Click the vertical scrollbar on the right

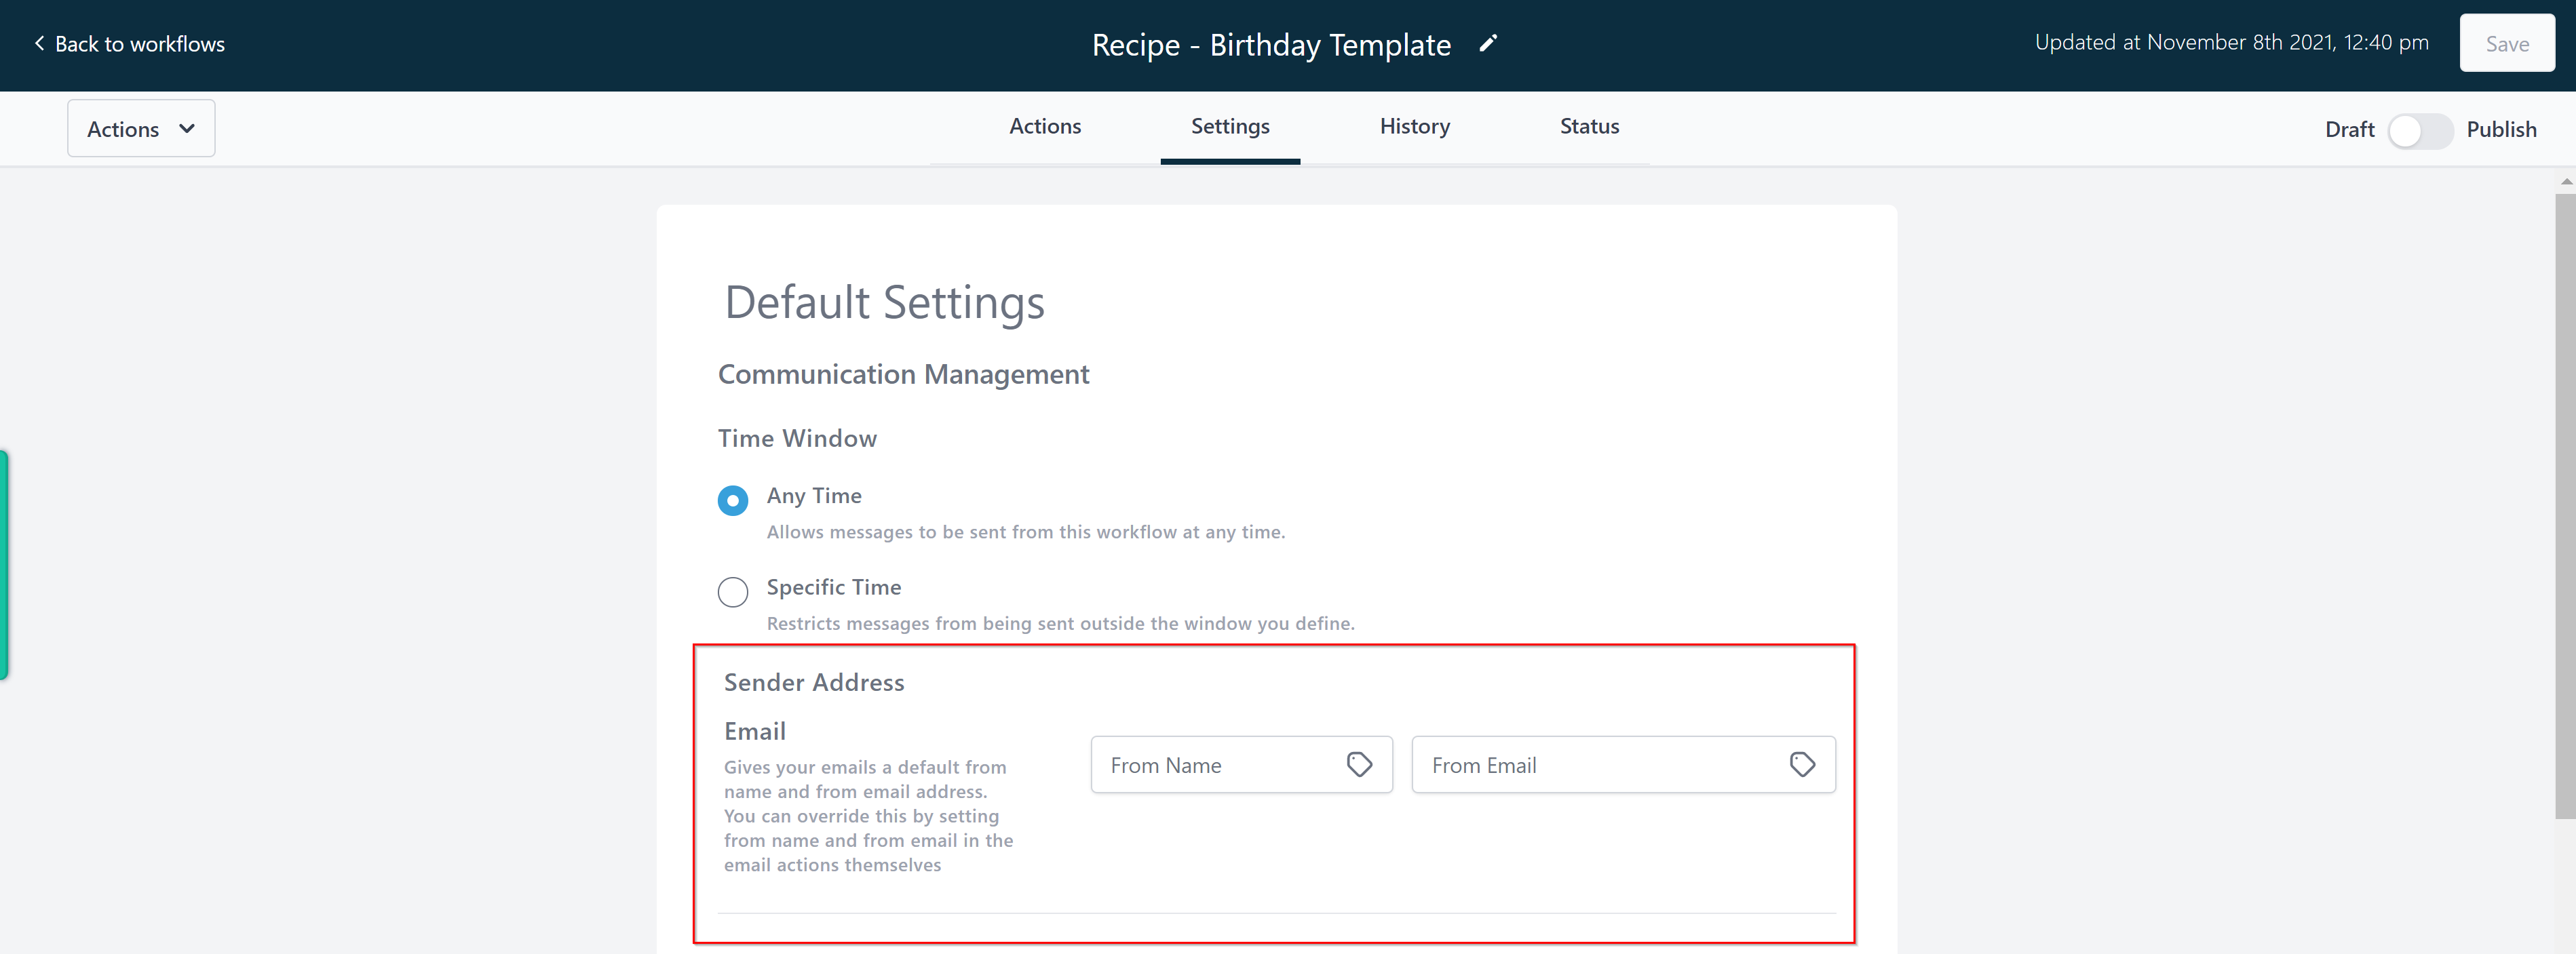[2565, 504]
